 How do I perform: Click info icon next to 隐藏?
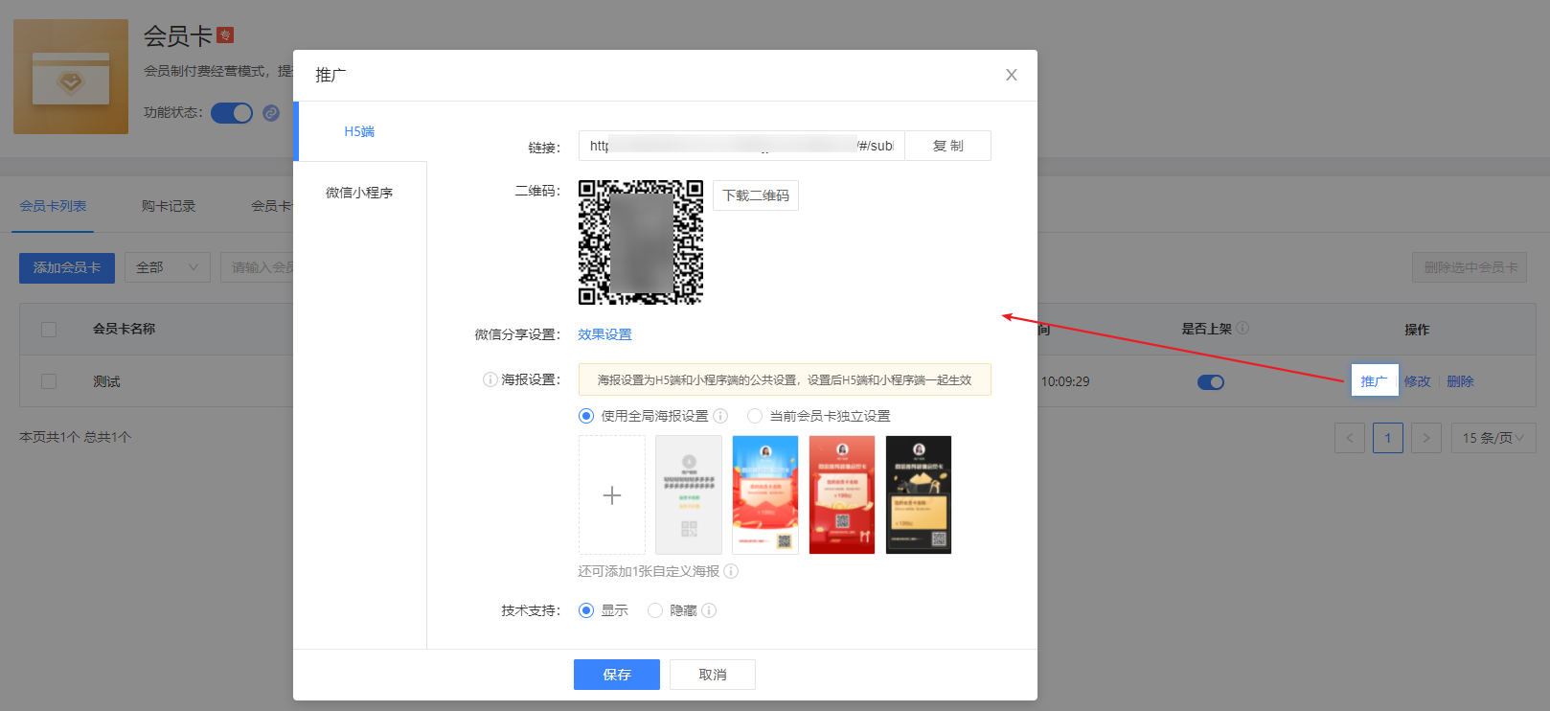(x=709, y=610)
